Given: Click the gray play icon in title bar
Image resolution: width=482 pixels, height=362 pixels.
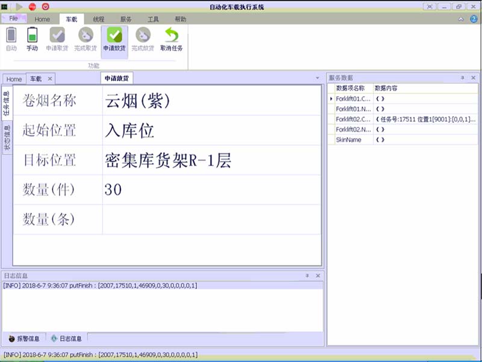Looking at the screenshot, I should pyautogui.click(x=19, y=7).
